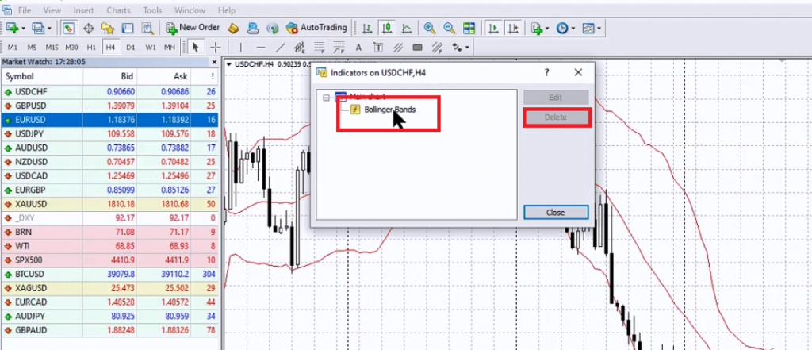Open the Tools menu
The width and height of the screenshot is (812, 350).
coord(152,10)
